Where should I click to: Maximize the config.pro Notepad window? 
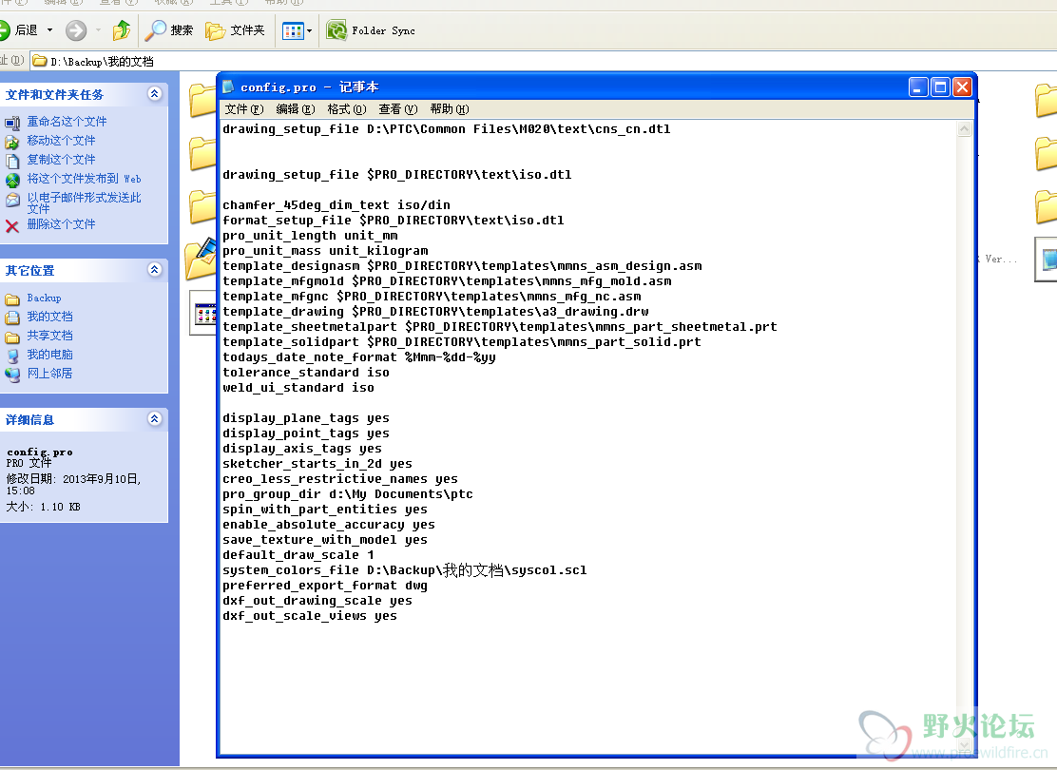point(940,87)
